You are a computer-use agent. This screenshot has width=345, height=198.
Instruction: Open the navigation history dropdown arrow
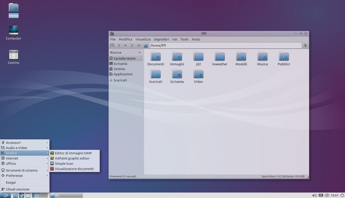(x=125, y=46)
